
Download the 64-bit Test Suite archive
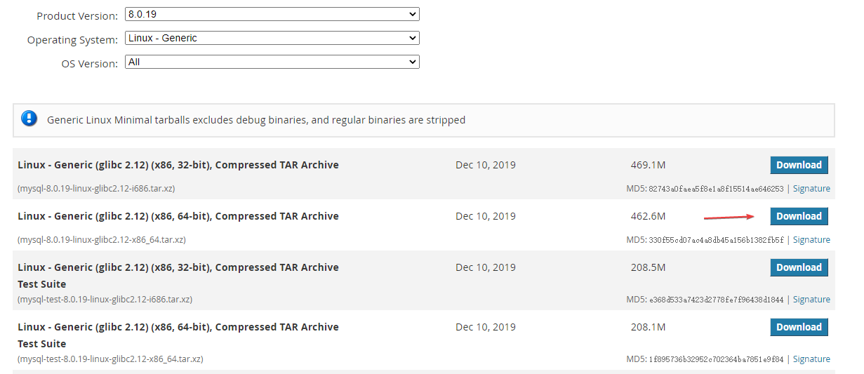(x=799, y=327)
